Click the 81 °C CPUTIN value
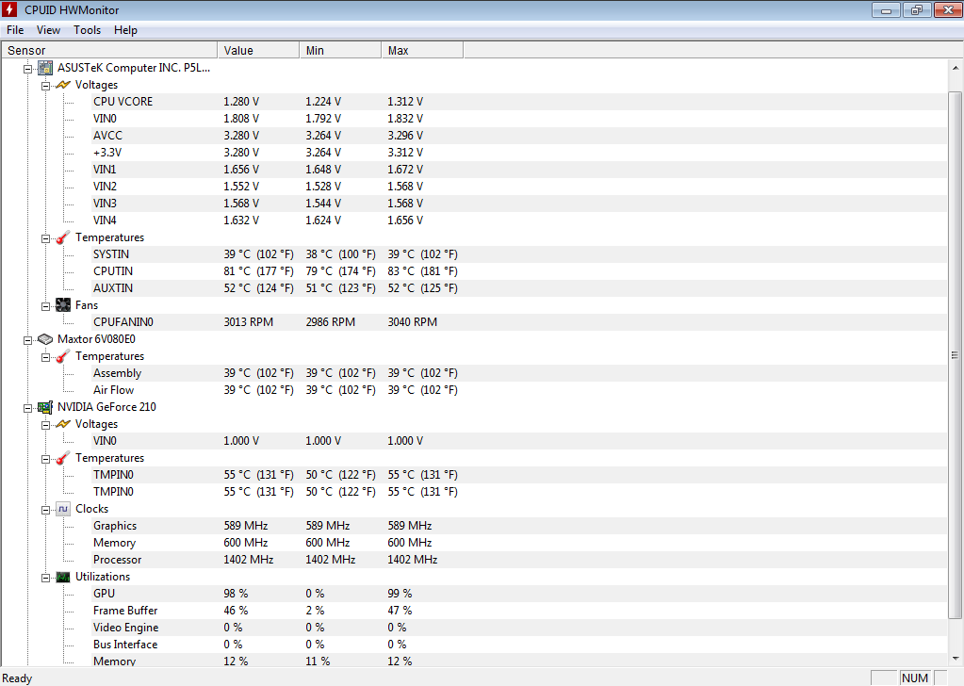Screen dimensions: 964x686 tap(258, 271)
